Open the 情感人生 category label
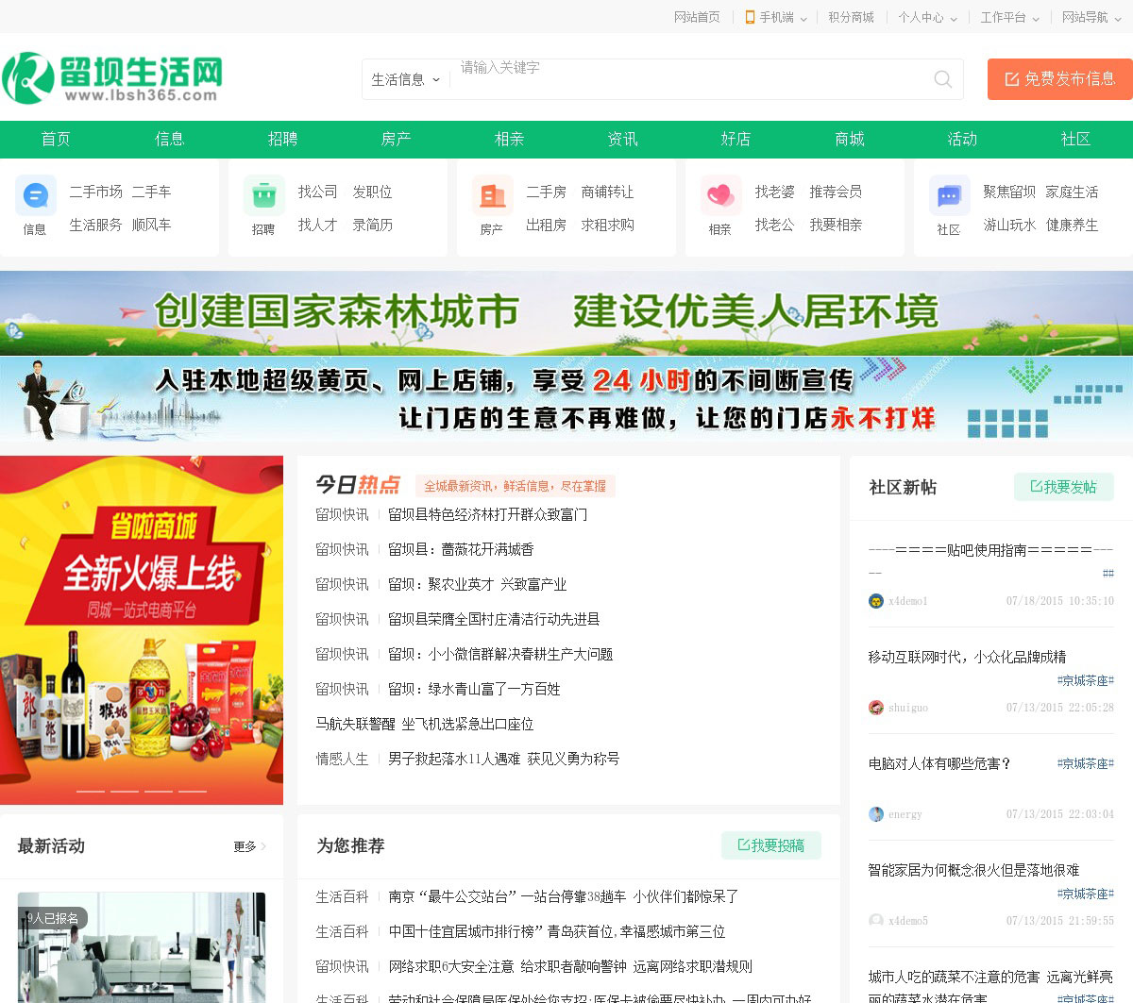 [x=342, y=759]
